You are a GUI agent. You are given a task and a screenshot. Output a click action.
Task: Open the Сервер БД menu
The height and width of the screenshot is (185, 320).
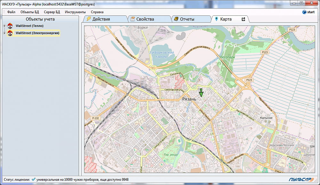point(52,12)
